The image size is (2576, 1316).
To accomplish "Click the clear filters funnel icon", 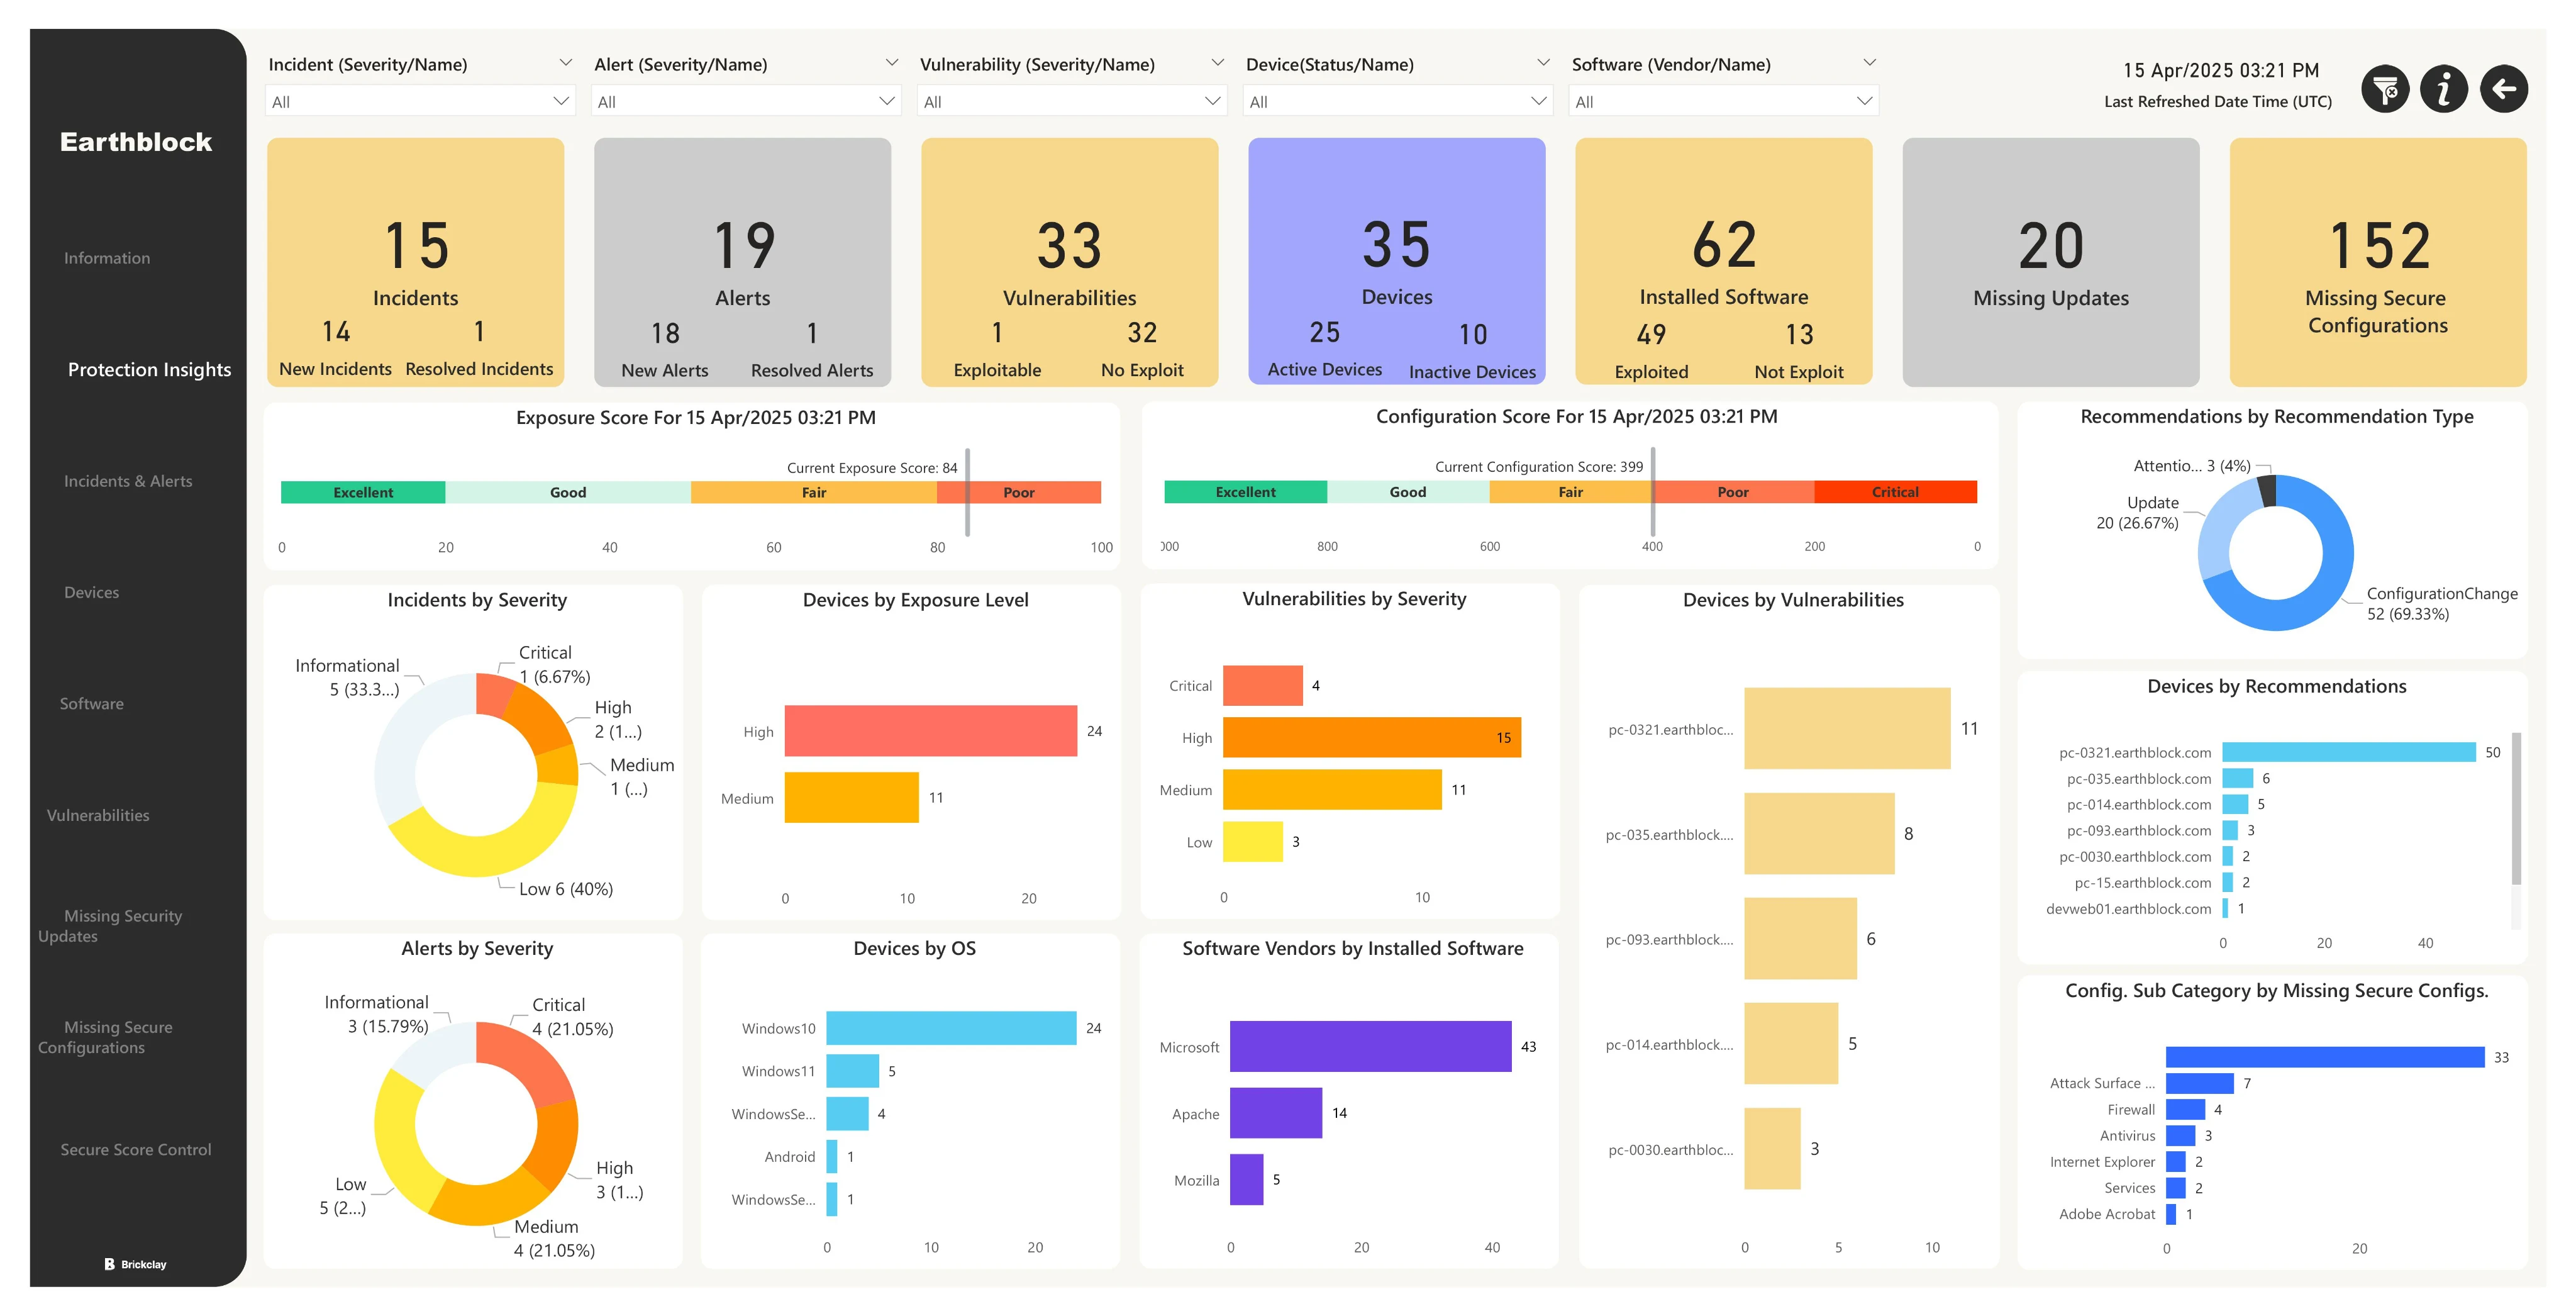I will coord(2385,90).
